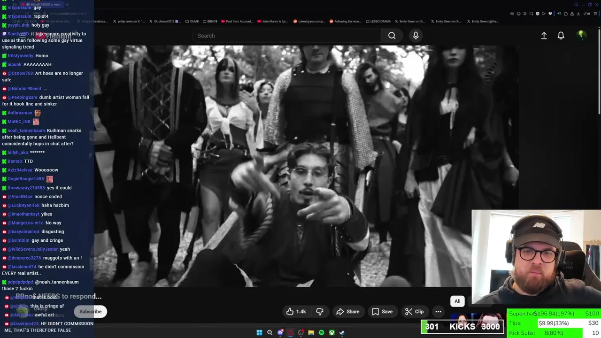Open 'Jake Munro Is Lyi...' bookmark
The image size is (601, 338).
272,21
